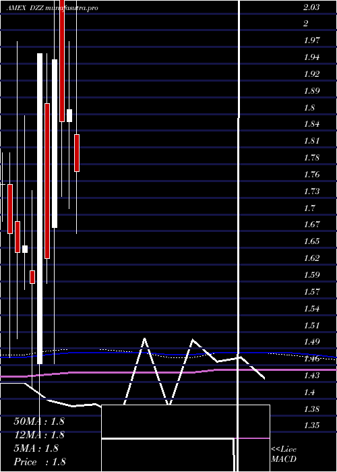Click the 1.67 price axis label
The width and height of the screenshot is (337, 472).
(x=311, y=225)
